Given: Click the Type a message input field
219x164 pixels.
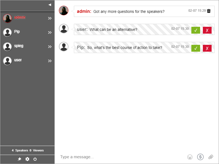Looking at the screenshot, I should point(120,157).
